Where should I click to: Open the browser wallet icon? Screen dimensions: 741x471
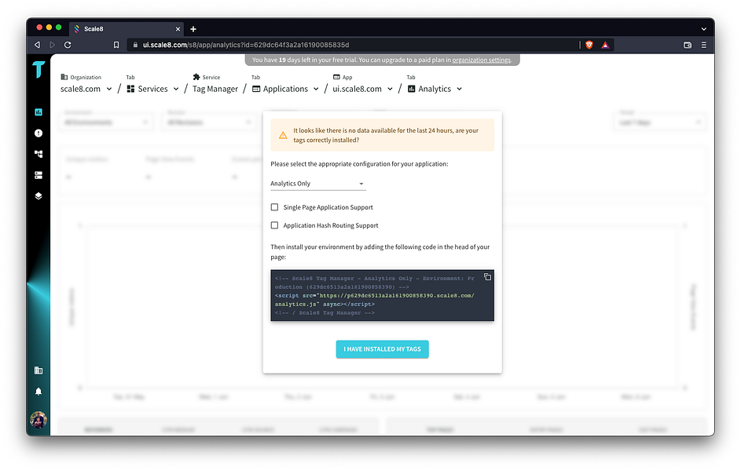(688, 45)
